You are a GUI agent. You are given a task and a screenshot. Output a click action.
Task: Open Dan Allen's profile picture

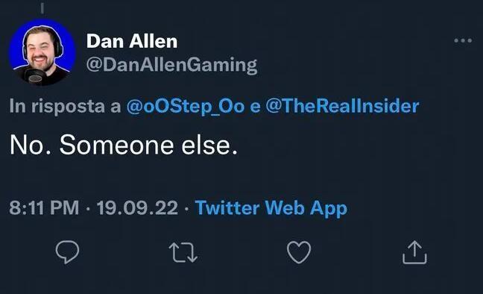point(42,52)
